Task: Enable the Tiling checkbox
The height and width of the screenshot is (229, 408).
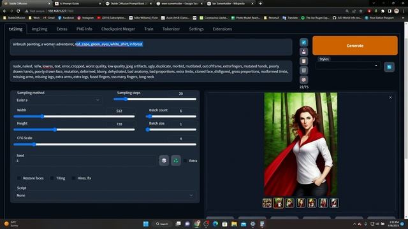Action: point(52,178)
